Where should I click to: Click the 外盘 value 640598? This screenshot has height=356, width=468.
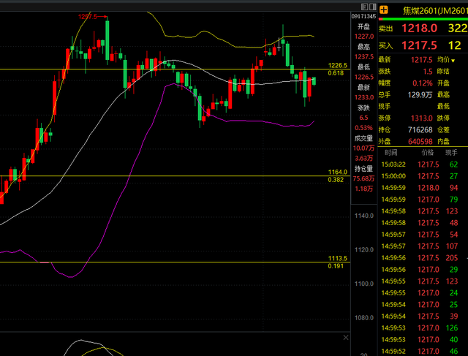click(420, 141)
